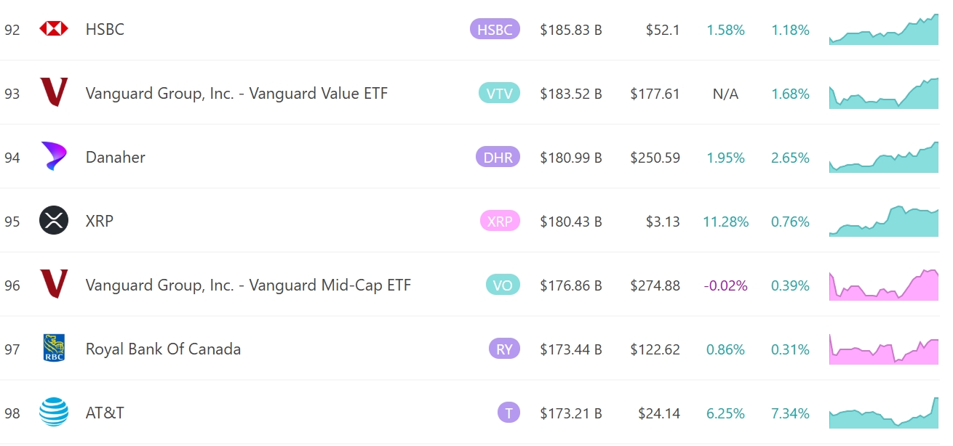Click the Danaher purple logo
Image resolution: width=953 pixels, height=446 pixels.
54,156
